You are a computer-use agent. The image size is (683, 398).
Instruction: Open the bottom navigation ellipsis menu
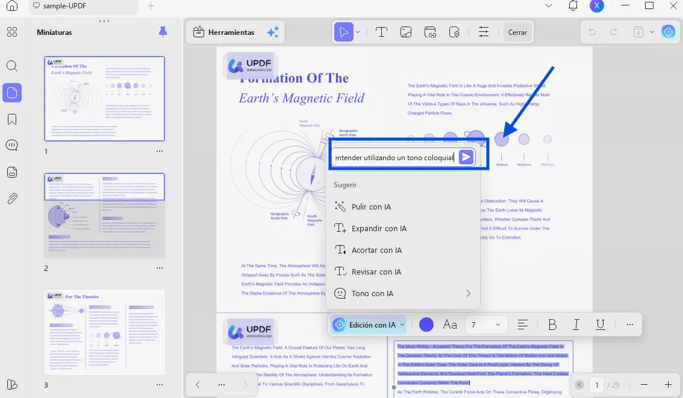point(221,385)
